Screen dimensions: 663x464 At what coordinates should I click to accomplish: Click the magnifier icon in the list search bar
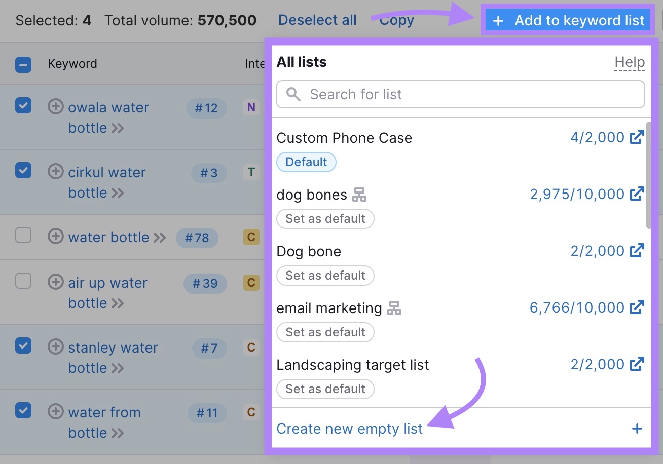293,94
